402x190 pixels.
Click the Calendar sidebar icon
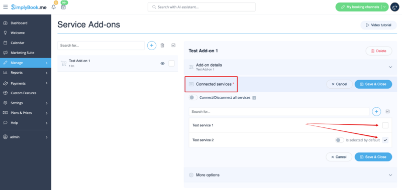5,43
